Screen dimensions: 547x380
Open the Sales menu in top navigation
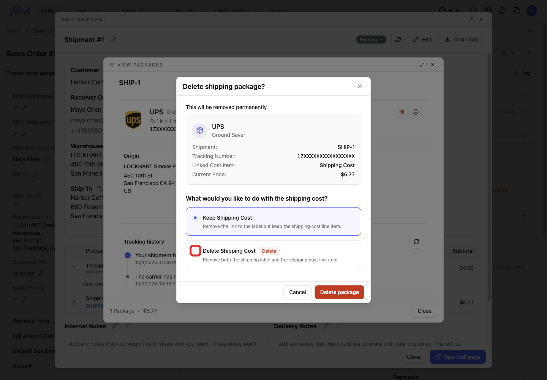pyautogui.click(x=51, y=11)
